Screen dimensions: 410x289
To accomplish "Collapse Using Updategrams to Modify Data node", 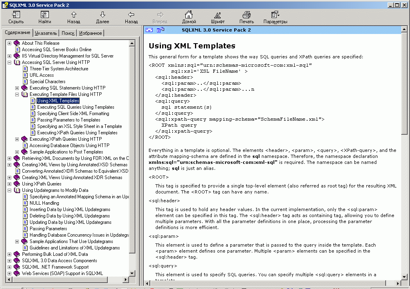I will click(x=10, y=190).
